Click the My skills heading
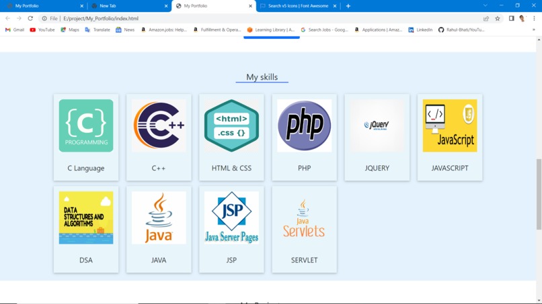 click(x=262, y=77)
